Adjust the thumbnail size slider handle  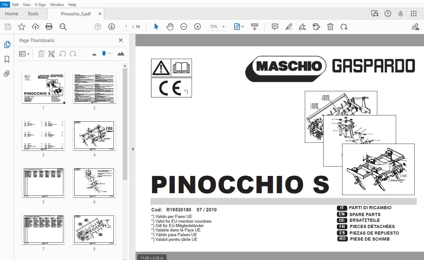104,54
